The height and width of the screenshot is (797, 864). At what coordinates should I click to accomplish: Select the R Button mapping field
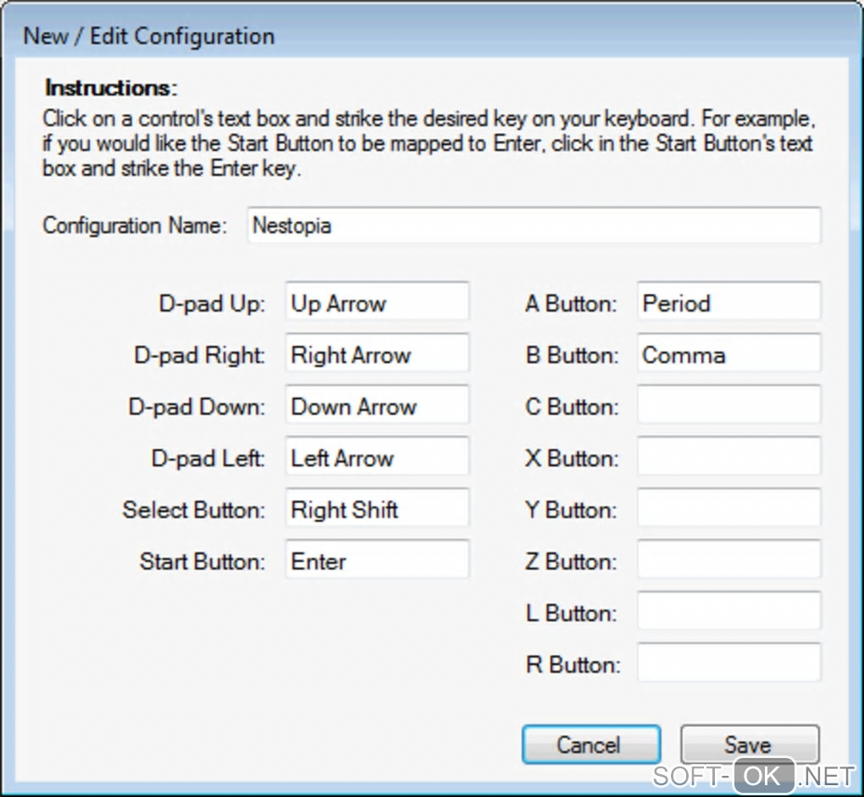coord(728,665)
